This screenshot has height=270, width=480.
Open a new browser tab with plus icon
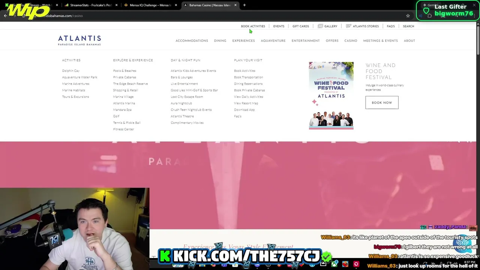tap(244, 5)
